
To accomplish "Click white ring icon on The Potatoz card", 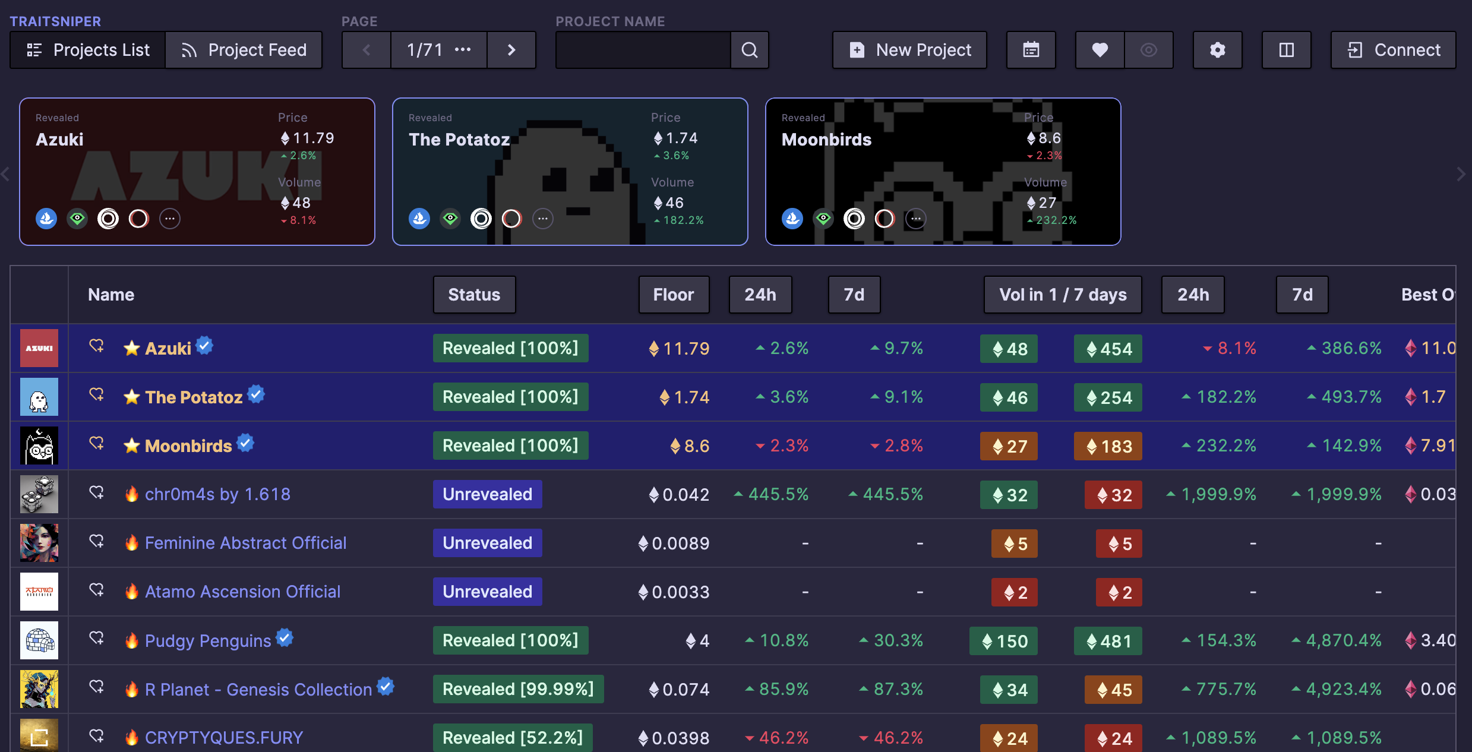I will (x=481, y=219).
